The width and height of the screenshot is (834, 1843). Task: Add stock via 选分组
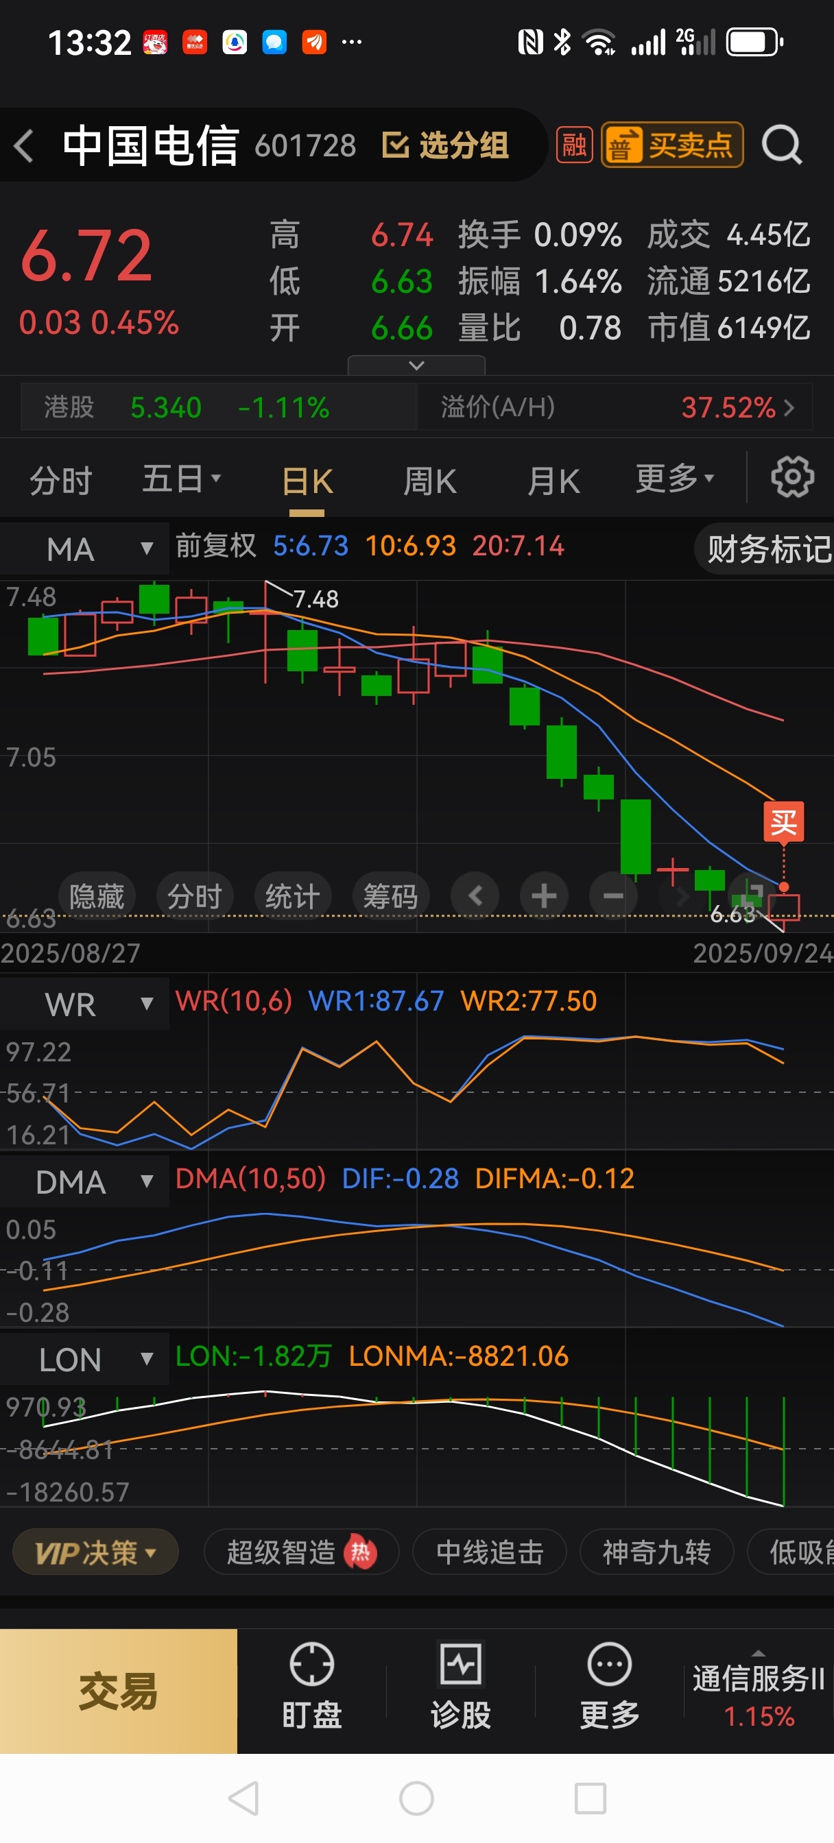[444, 146]
